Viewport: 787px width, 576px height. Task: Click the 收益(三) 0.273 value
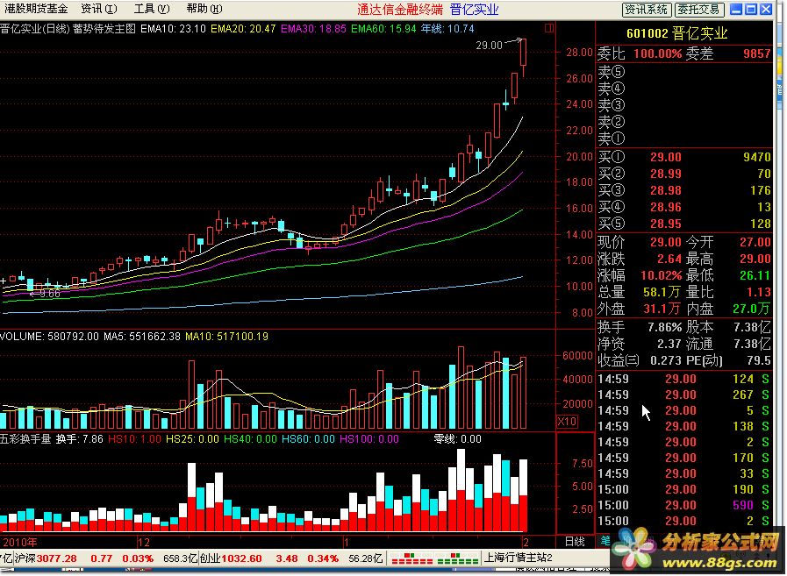pos(666,360)
